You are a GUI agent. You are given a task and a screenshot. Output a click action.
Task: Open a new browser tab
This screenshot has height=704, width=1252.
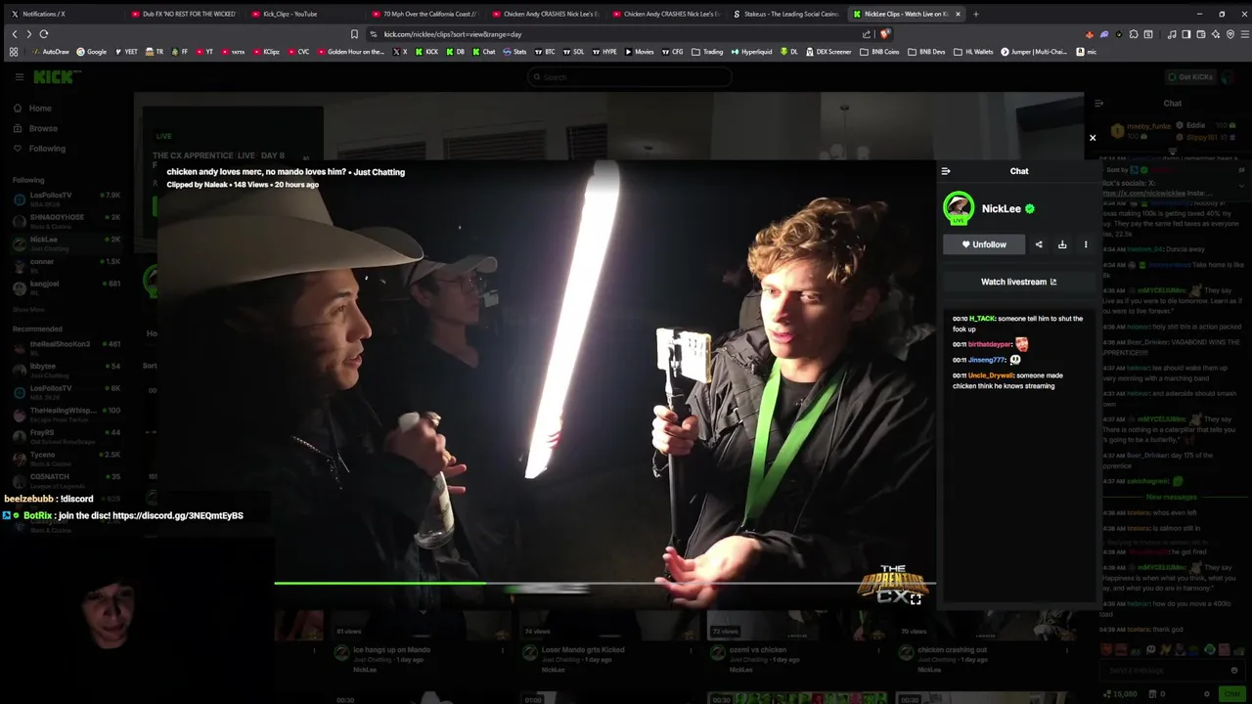(x=975, y=14)
